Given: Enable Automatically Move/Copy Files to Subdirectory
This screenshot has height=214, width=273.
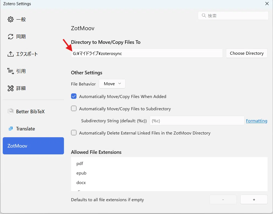Looking at the screenshot, I should 74,108.
